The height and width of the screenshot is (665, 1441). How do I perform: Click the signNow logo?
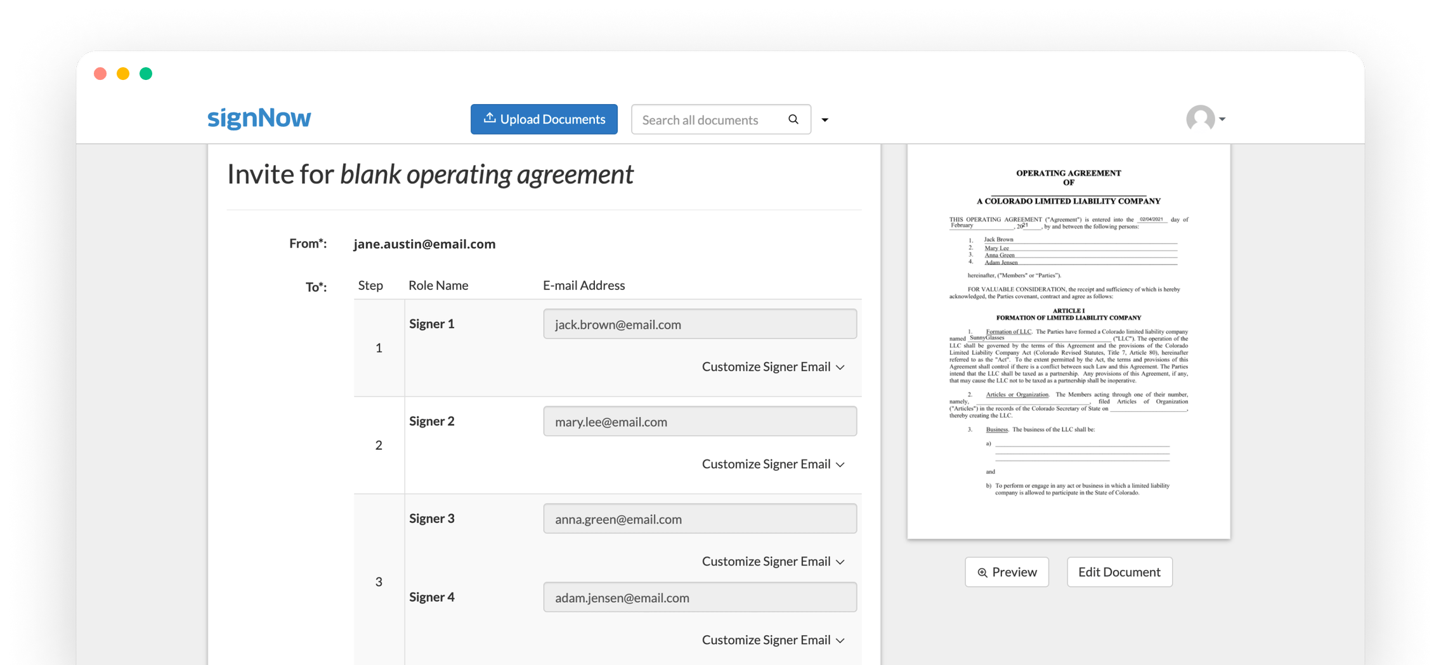click(x=259, y=118)
